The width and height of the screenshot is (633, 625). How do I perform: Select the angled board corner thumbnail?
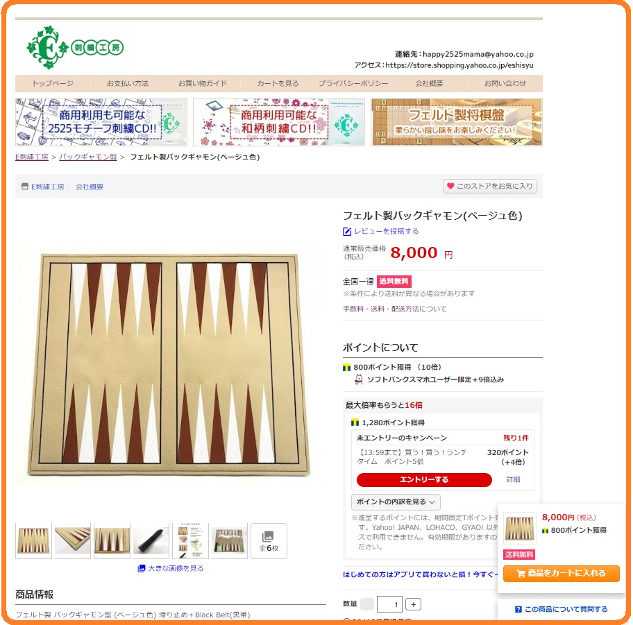click(73, 540)
